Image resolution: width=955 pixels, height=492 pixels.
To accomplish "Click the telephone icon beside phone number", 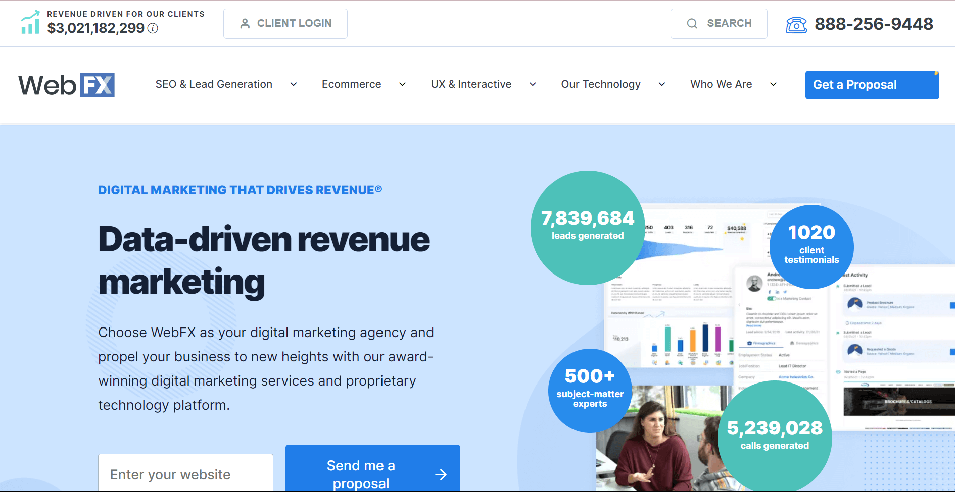I will click(x=796, y=24).
